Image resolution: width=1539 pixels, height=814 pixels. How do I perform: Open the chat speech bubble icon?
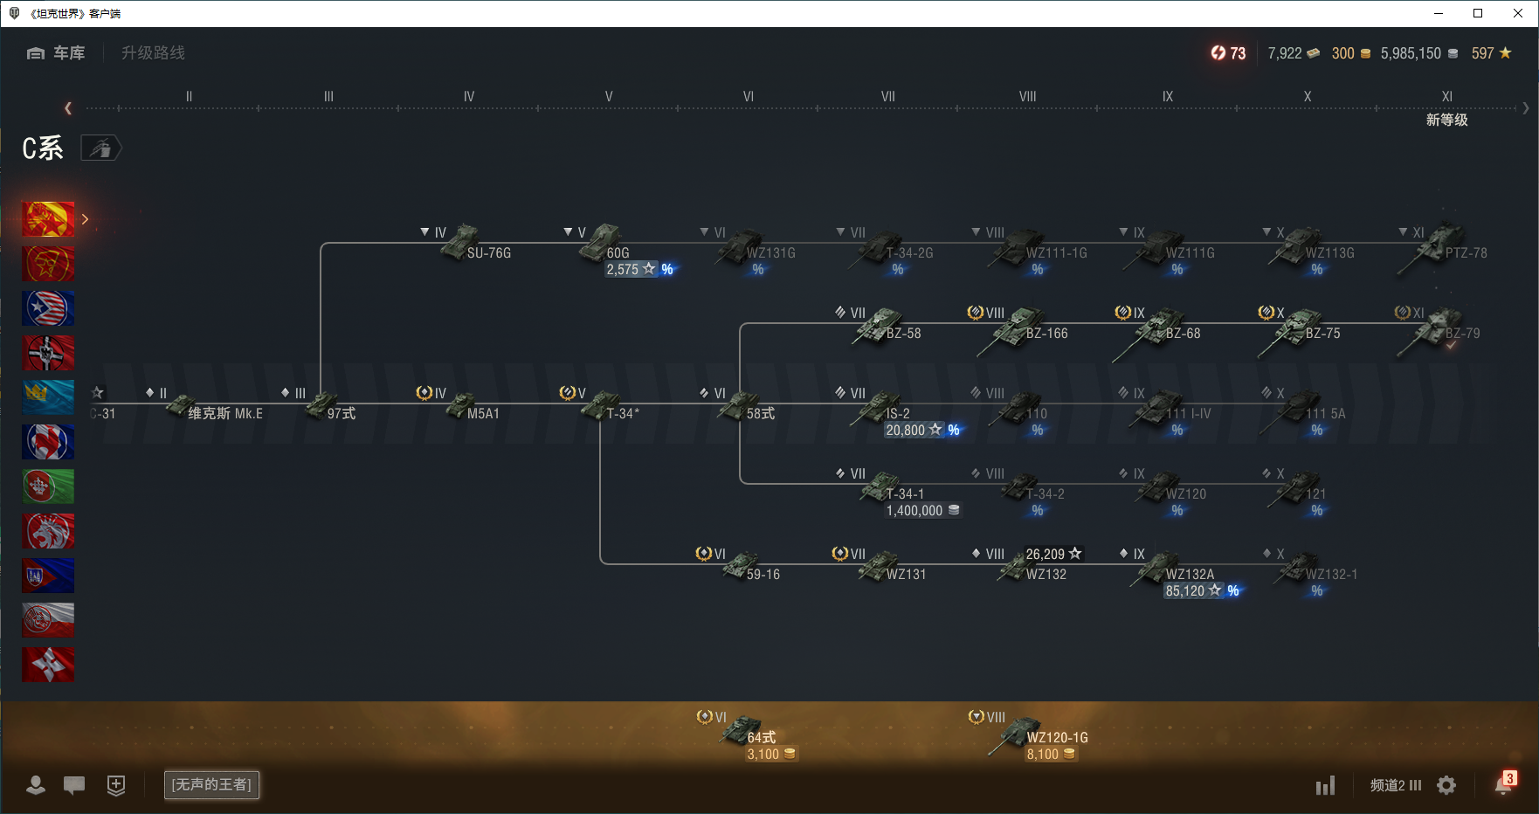[x=74, y=785]
